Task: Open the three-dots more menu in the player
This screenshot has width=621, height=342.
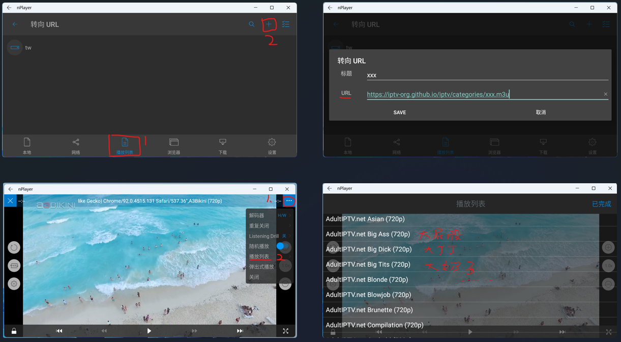Action: click(x=289, y=201)
